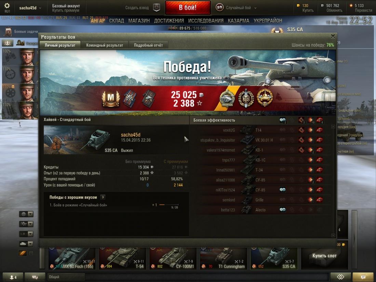Expand the nation filter dropdown
Screen dimensions: 376x282
pos(26,214)
